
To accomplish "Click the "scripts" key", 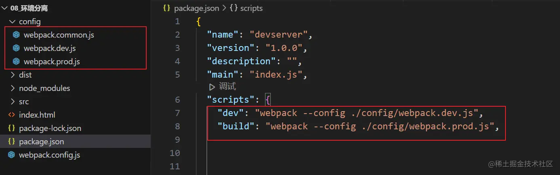I will click(x=231, y=99).
